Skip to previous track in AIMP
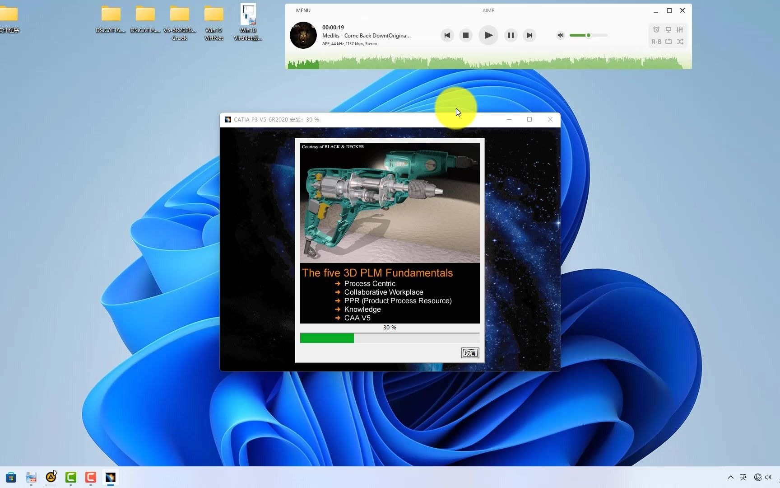This screenshot has height=488, width=780. (x=447, y=35)
